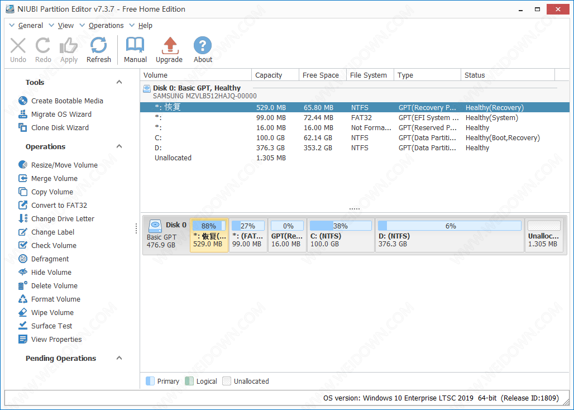Click the Upgrade arrow icon
This screenshot has width=574, height=410.
coord(169,45)
